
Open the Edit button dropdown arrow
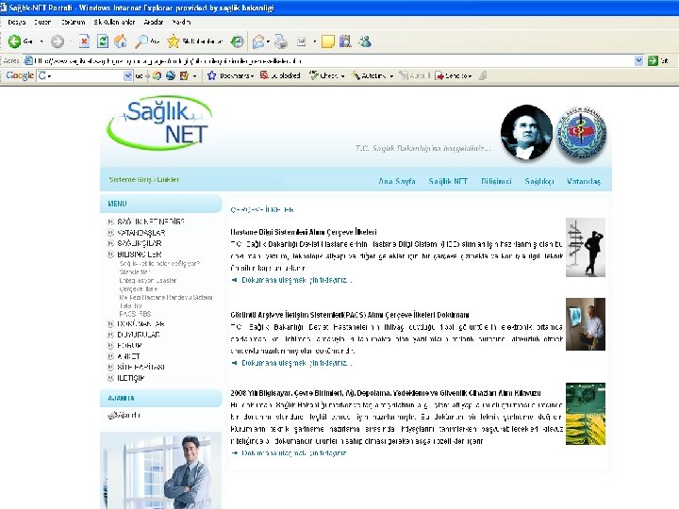pyautogui.click(x=315, y=41)
